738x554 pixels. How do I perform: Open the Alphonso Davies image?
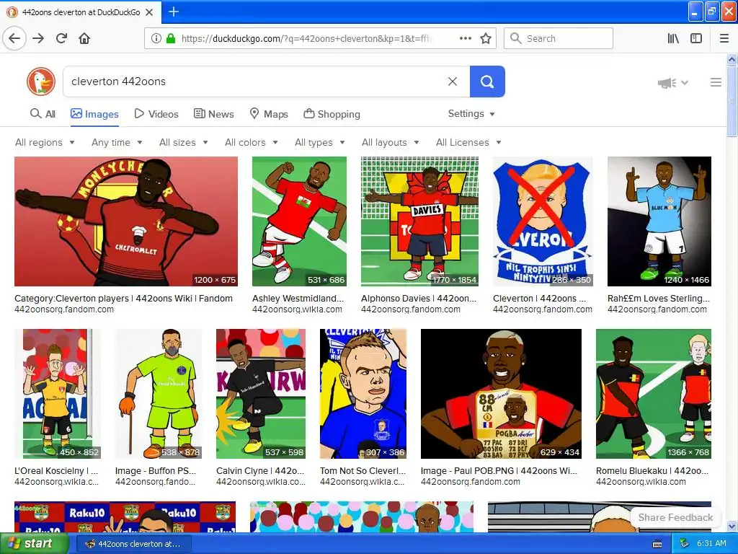coord(419,221)
